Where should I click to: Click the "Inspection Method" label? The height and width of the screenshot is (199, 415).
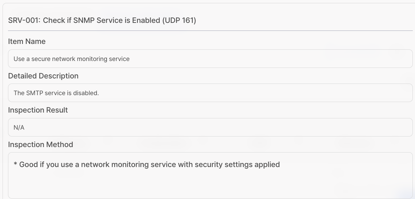coord(40,145)
